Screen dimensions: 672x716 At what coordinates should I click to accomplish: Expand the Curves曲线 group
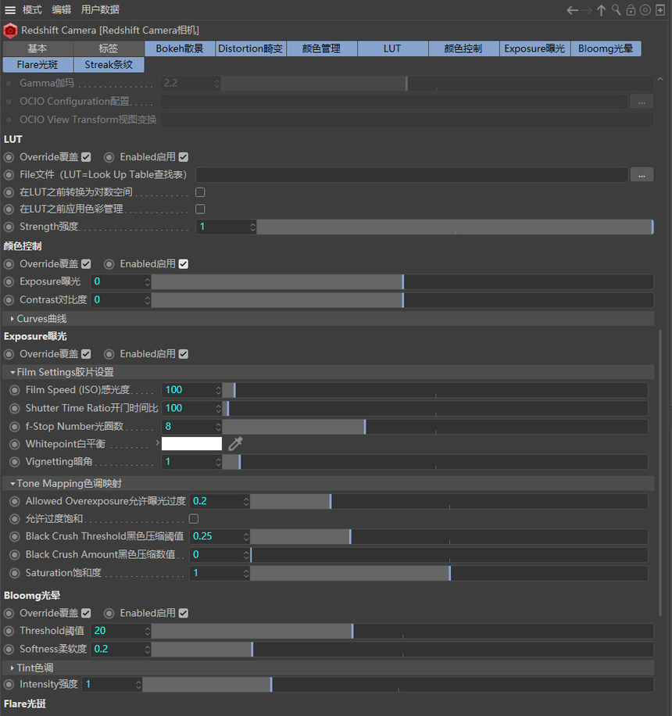pyautogui.click(x=12, y=319)
